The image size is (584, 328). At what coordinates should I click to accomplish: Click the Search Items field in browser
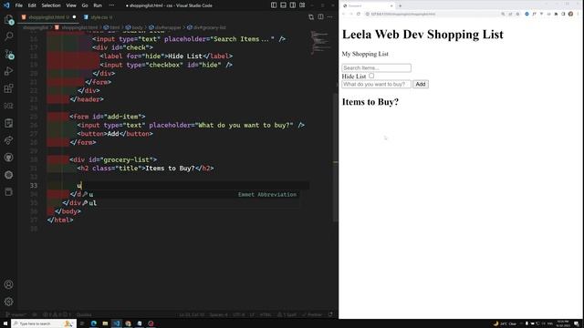point(376,68)
